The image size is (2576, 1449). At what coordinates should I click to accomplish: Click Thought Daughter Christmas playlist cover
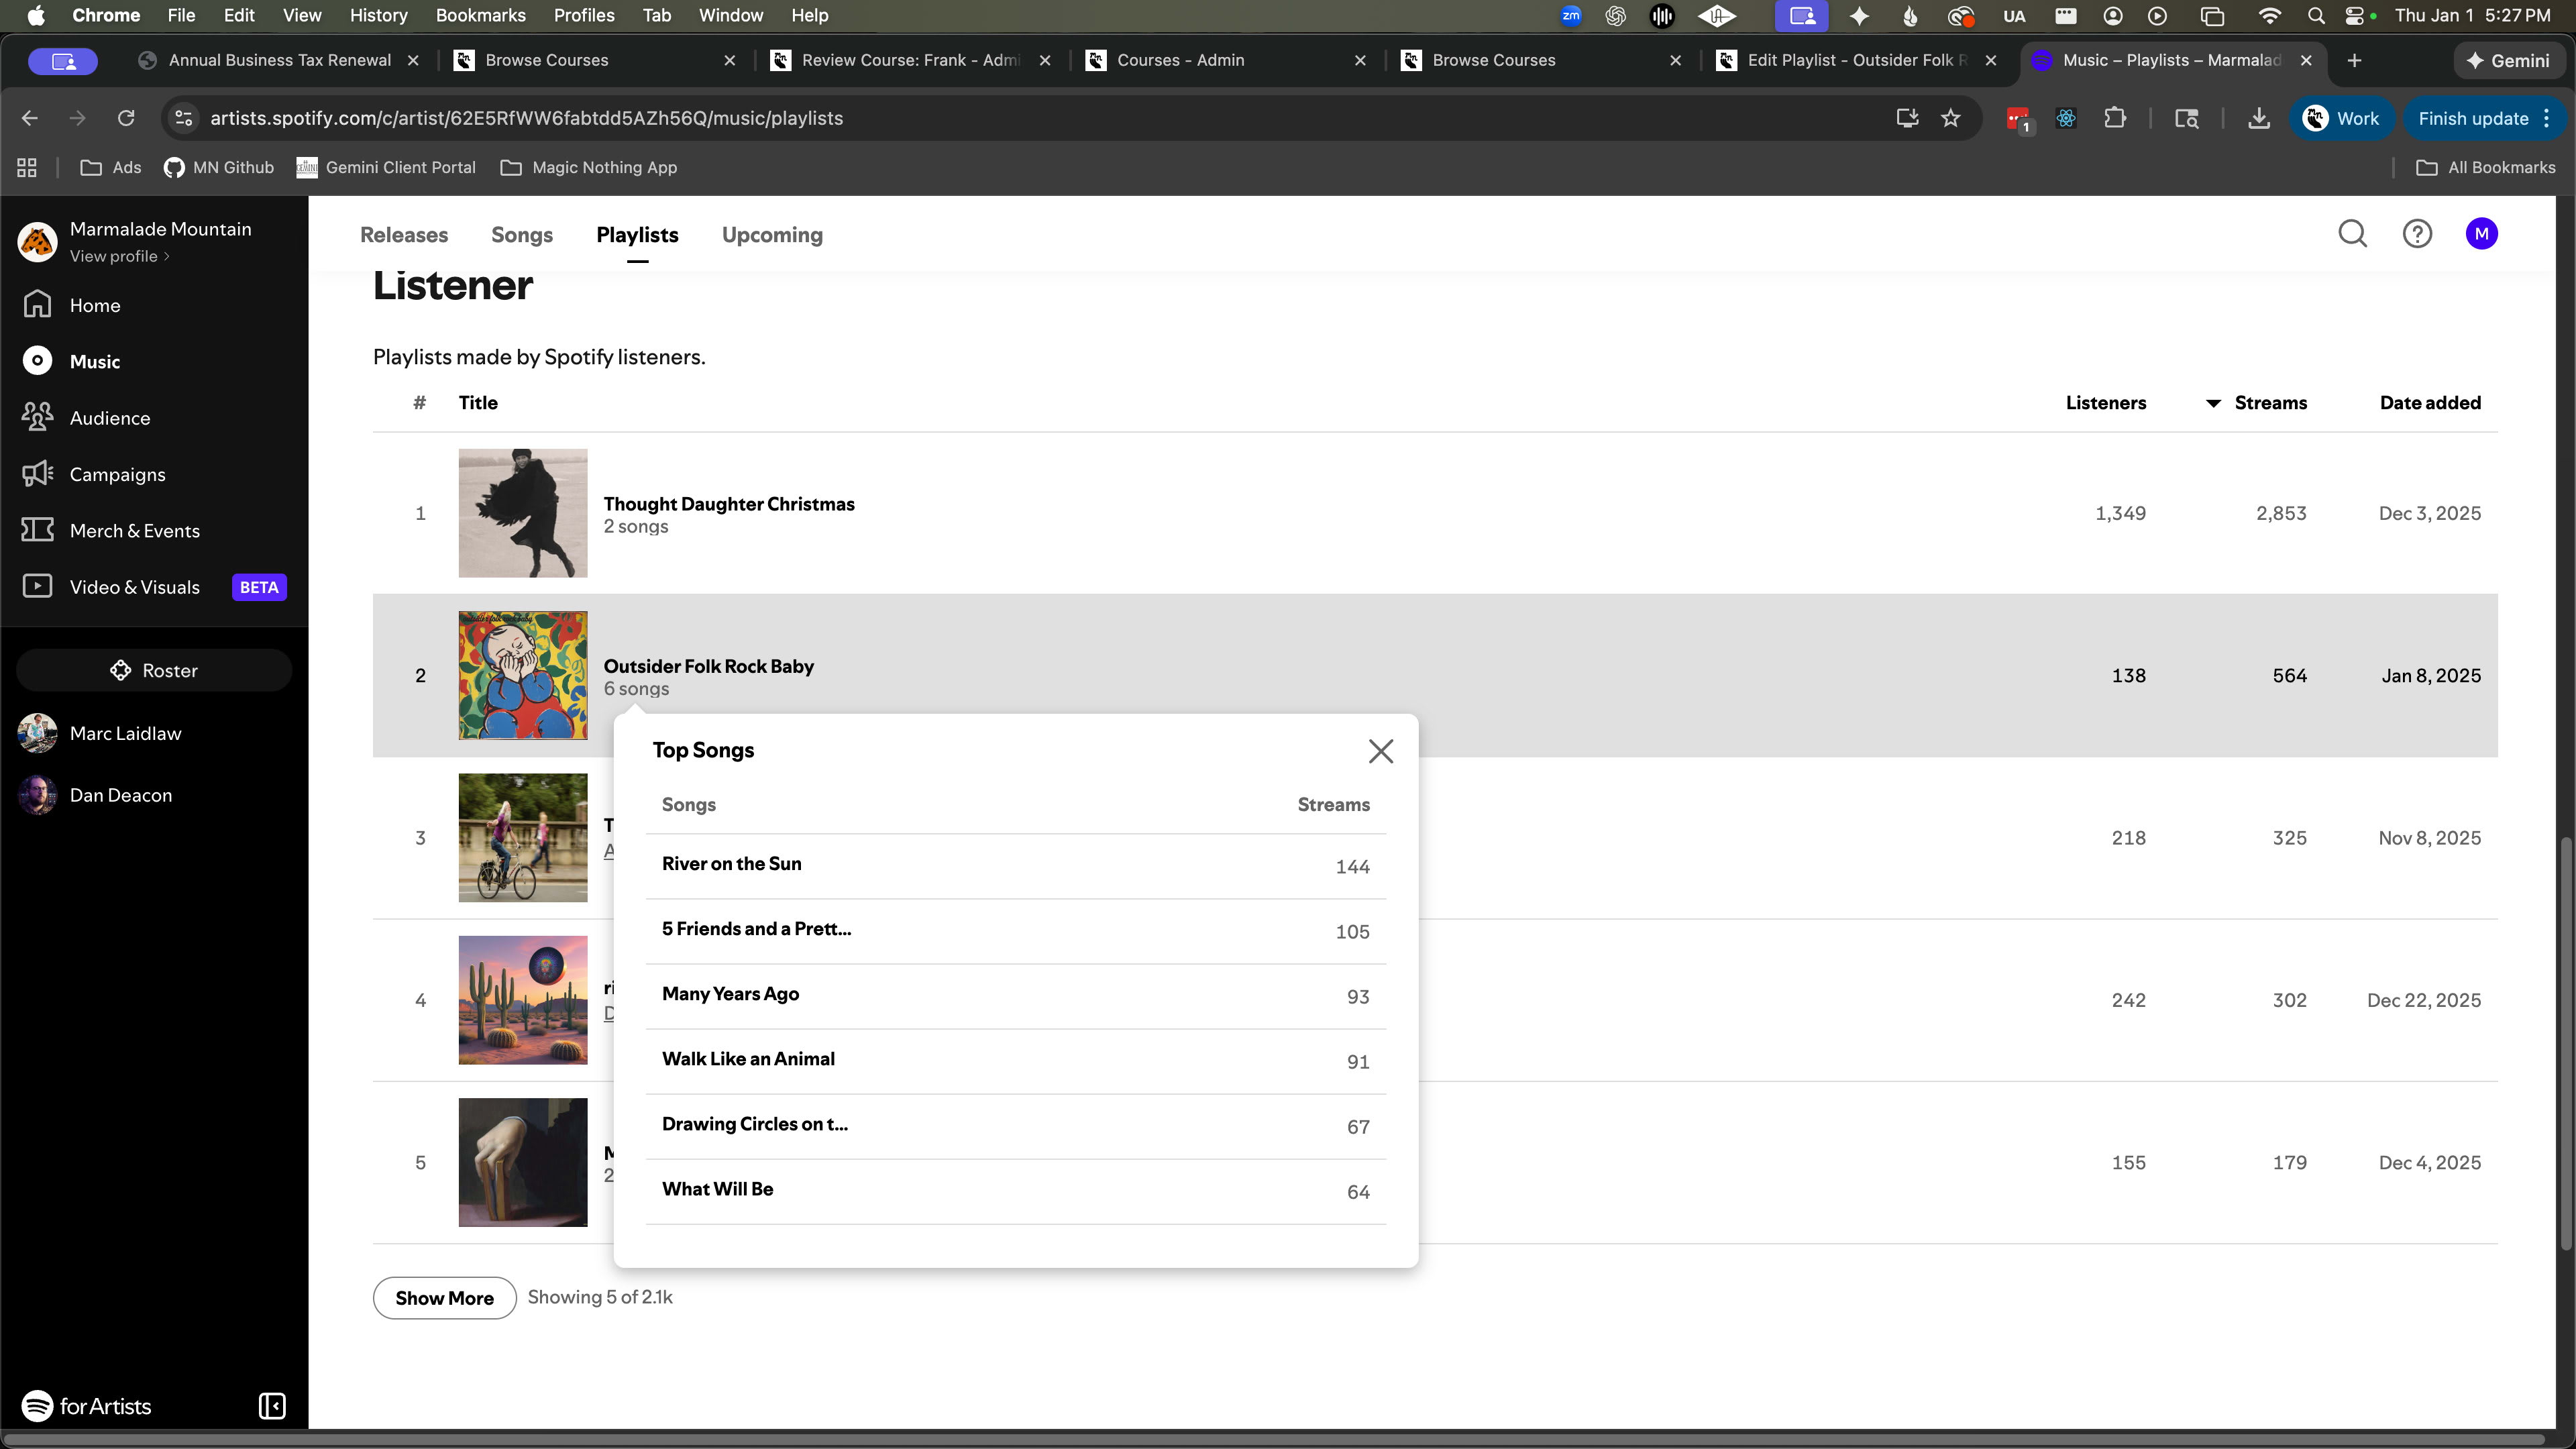click(x=522, y=513)
